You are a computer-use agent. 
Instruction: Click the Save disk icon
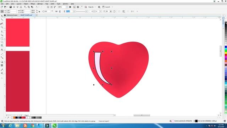click(x=11, y=7)
